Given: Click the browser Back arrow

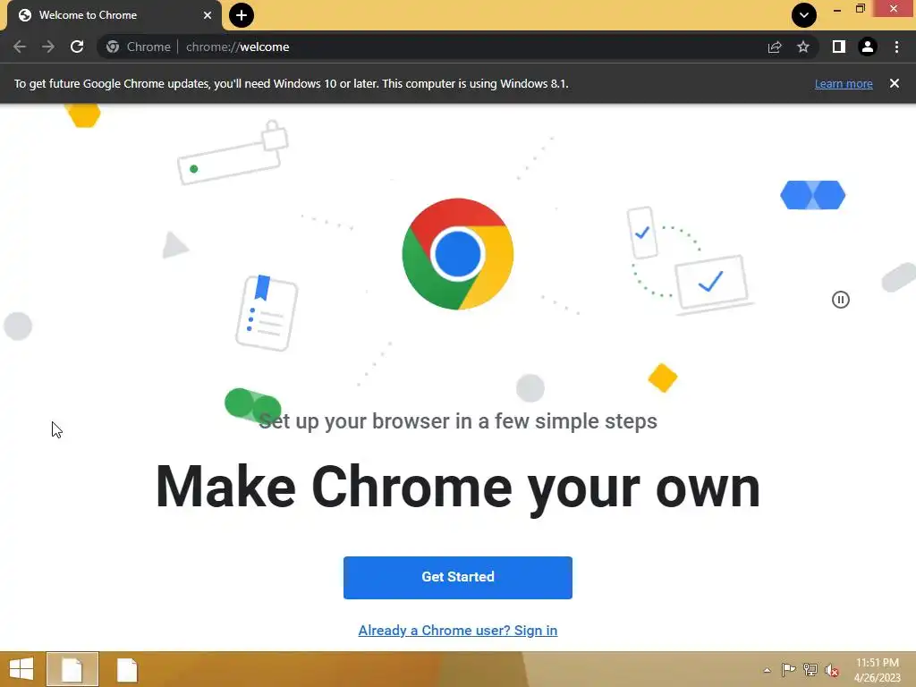Looking at the screenshot, I should click(20, 47).
